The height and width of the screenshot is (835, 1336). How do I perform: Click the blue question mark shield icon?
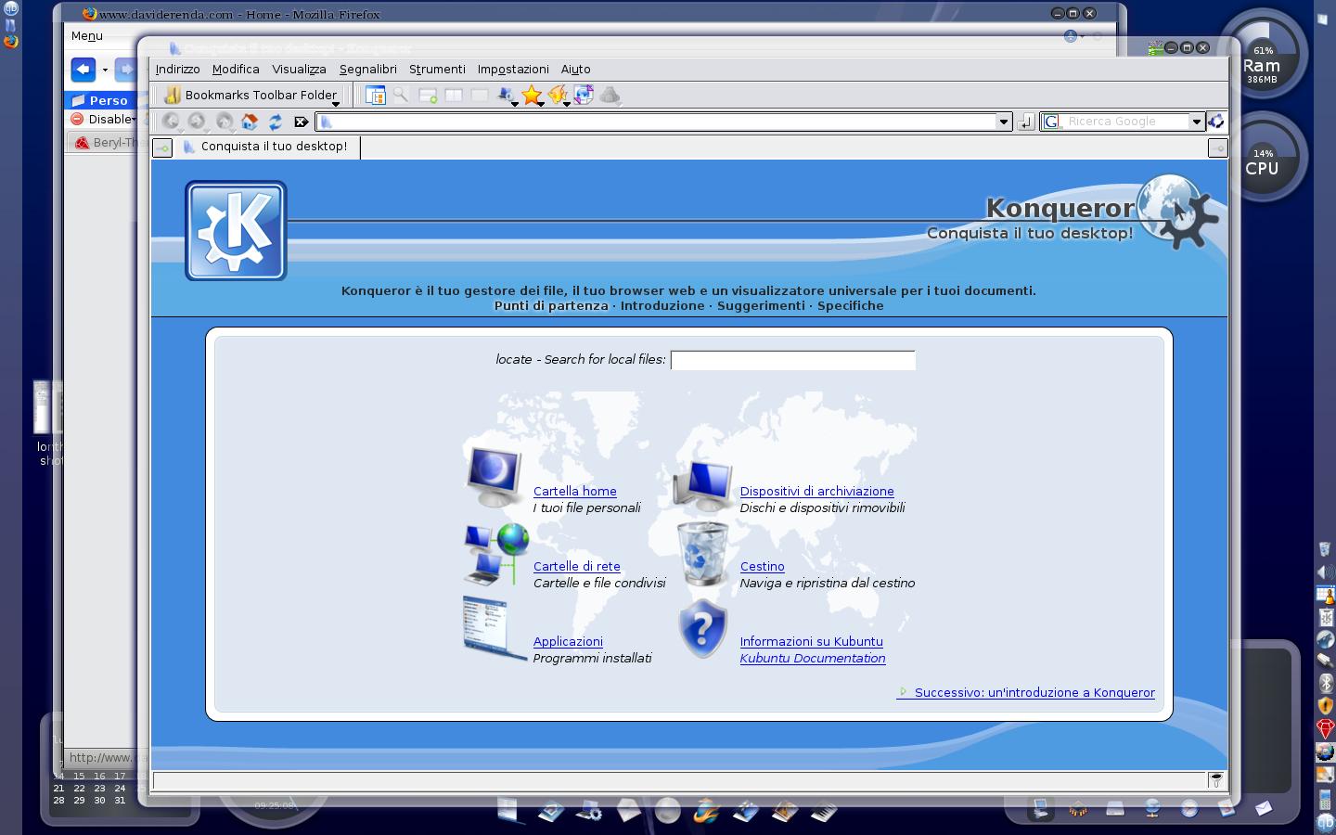702,628
